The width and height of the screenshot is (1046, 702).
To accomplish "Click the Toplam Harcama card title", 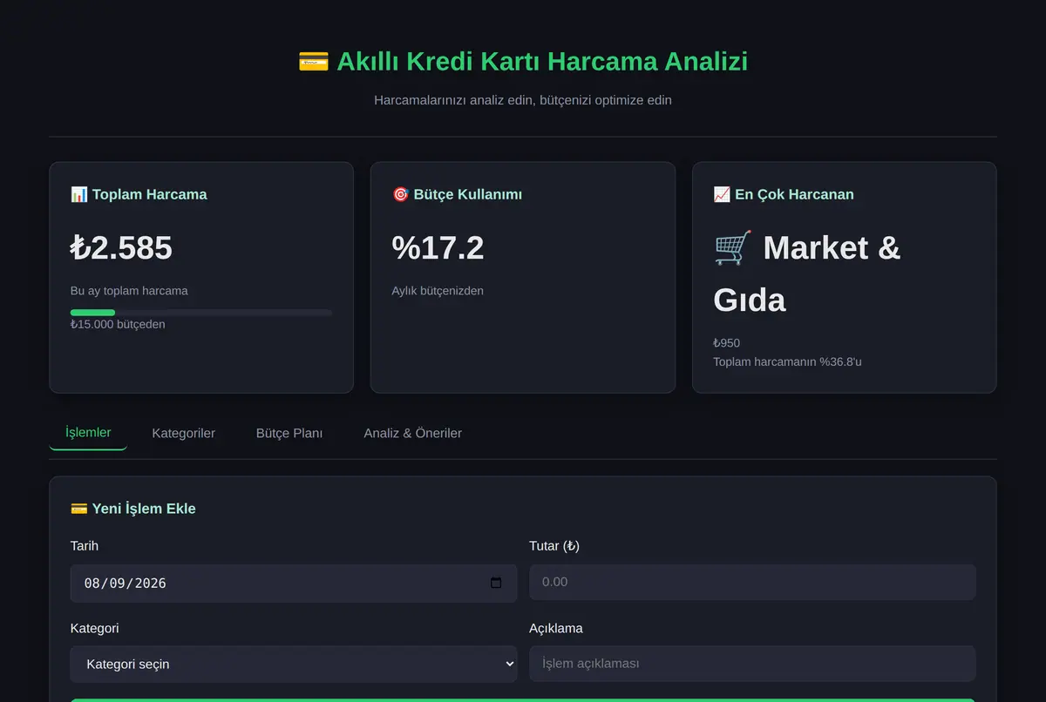I will coord(150,194).
